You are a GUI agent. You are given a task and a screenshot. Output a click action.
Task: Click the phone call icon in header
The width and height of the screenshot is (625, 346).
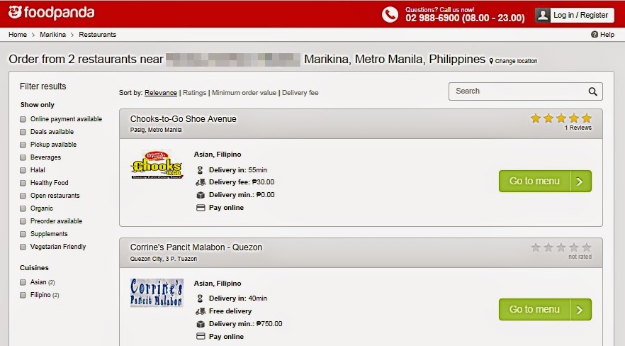(x=390, y=15)
